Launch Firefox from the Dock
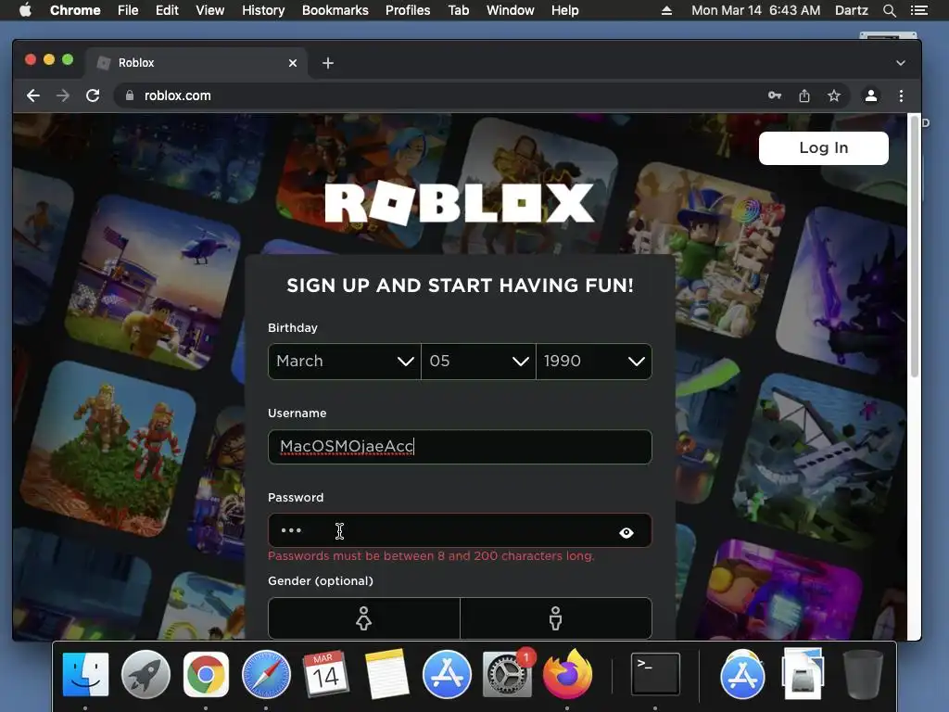Image resolution: width=949 pixels, height=712 pixels. [568, 675]
